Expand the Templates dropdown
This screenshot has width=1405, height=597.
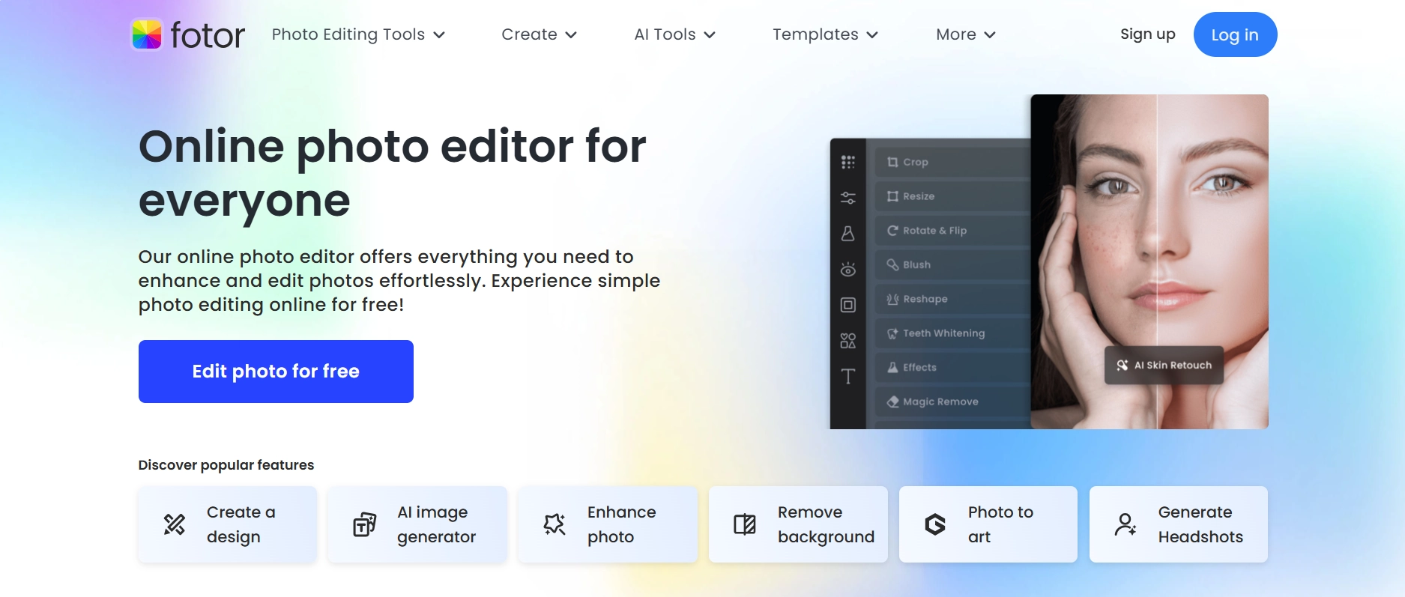click(825, 34)
